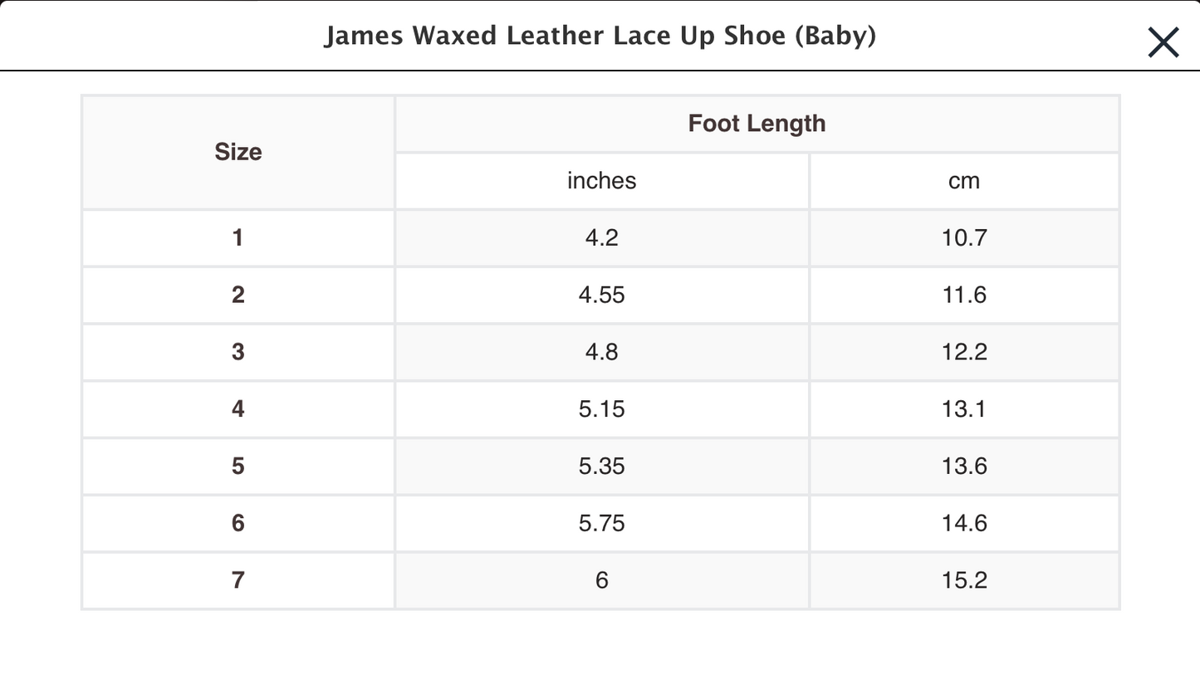
Task: Select the size 7 row label
Action: pos(238,580)
